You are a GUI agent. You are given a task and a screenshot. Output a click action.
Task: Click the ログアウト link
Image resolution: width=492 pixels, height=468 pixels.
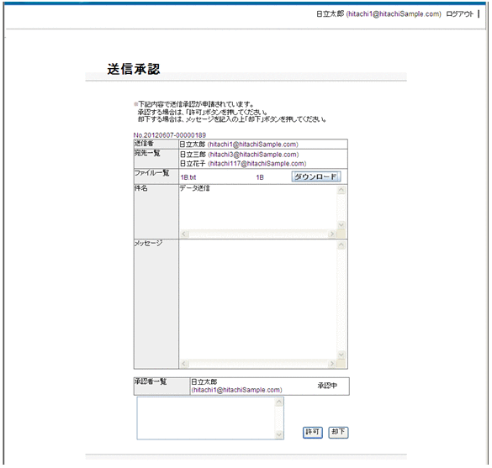[459, 14]
